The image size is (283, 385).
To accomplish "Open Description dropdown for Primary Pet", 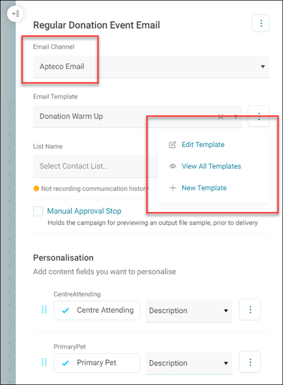I will (189, 363).
